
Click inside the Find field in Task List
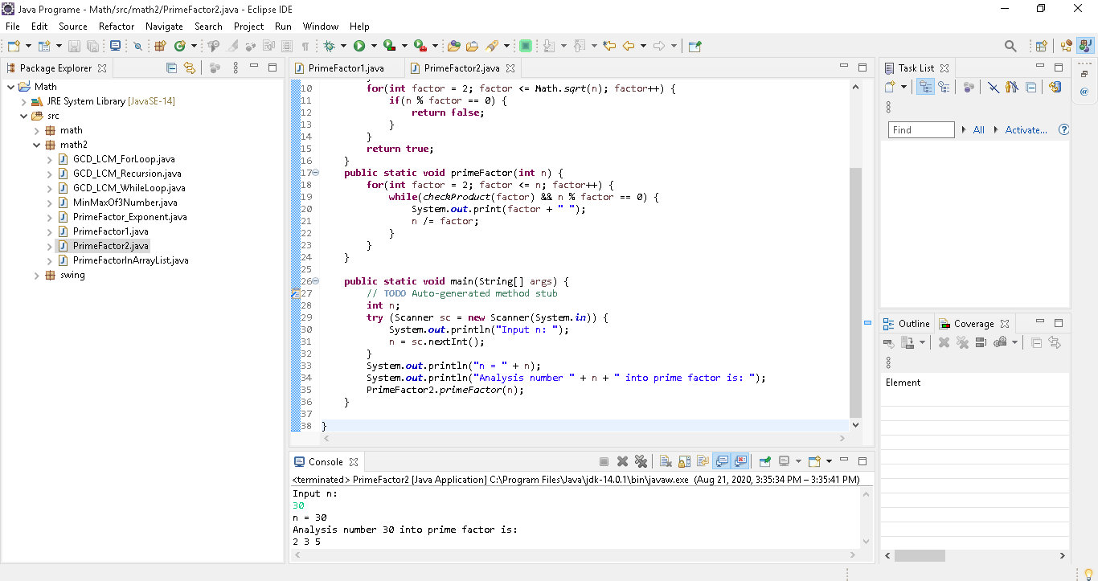tap(920, 129)
